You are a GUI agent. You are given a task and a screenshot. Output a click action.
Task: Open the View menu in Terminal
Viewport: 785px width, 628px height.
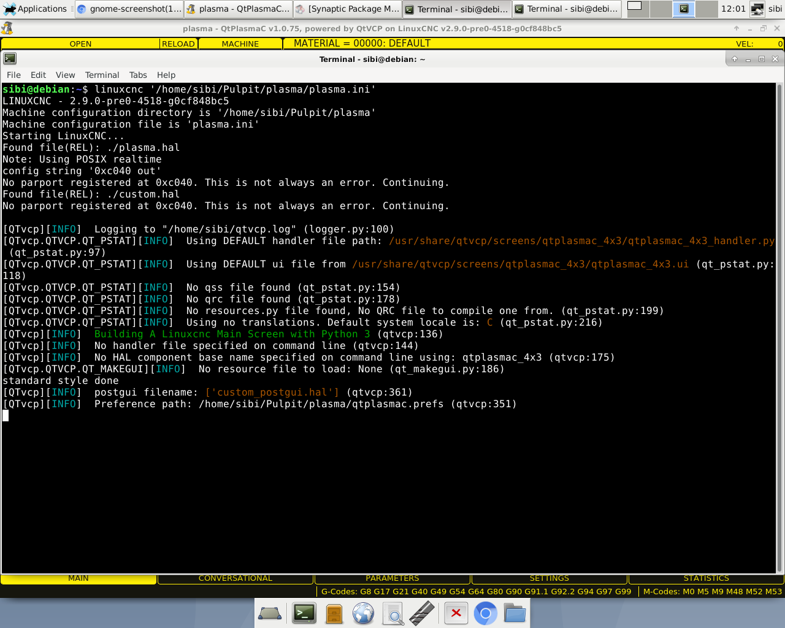click(66, 75)
